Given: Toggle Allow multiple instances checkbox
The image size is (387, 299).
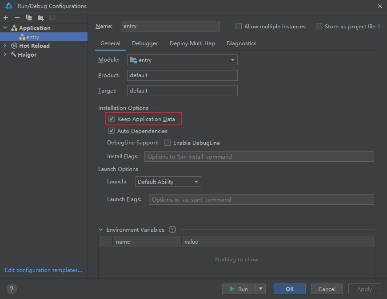Looking at the screenshot, I should 239,26.
